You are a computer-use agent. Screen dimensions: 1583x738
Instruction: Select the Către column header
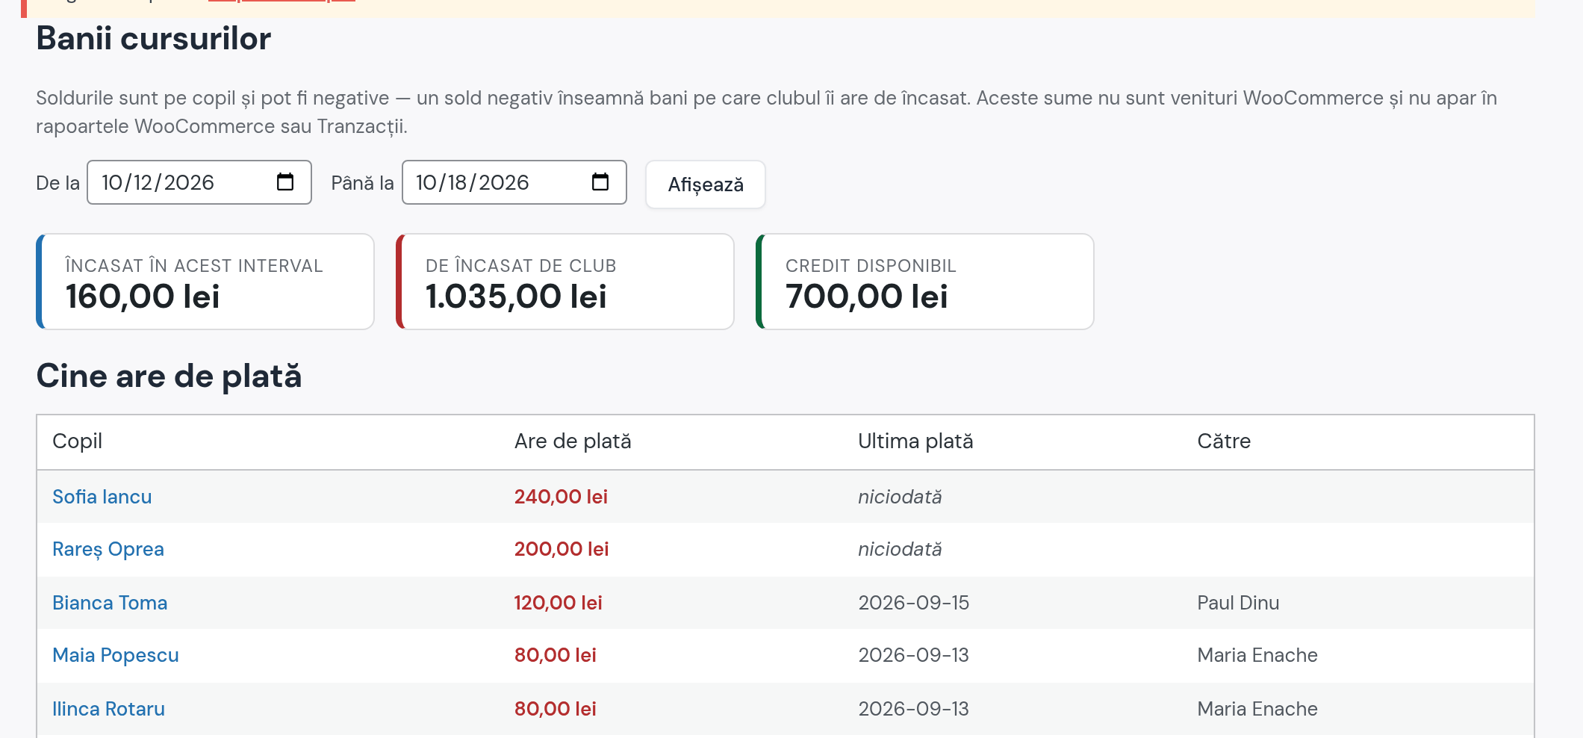click(1224, 441)
